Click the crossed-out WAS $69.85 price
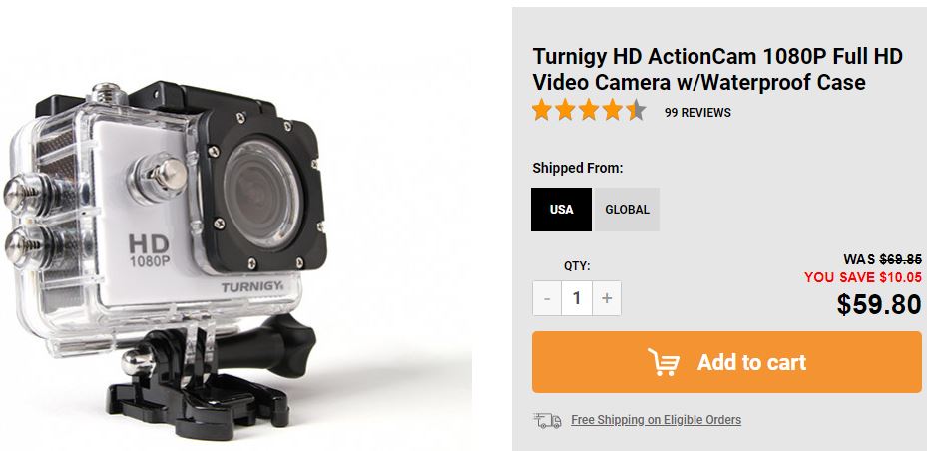 coord(883,258)
